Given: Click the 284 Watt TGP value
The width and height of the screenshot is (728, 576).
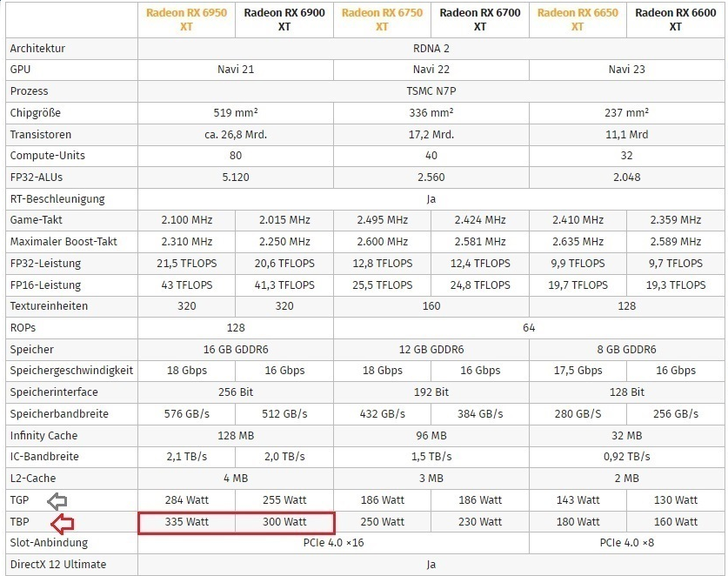Looking at the screenshot, I should pyautogui.click(x=187, y=500).
